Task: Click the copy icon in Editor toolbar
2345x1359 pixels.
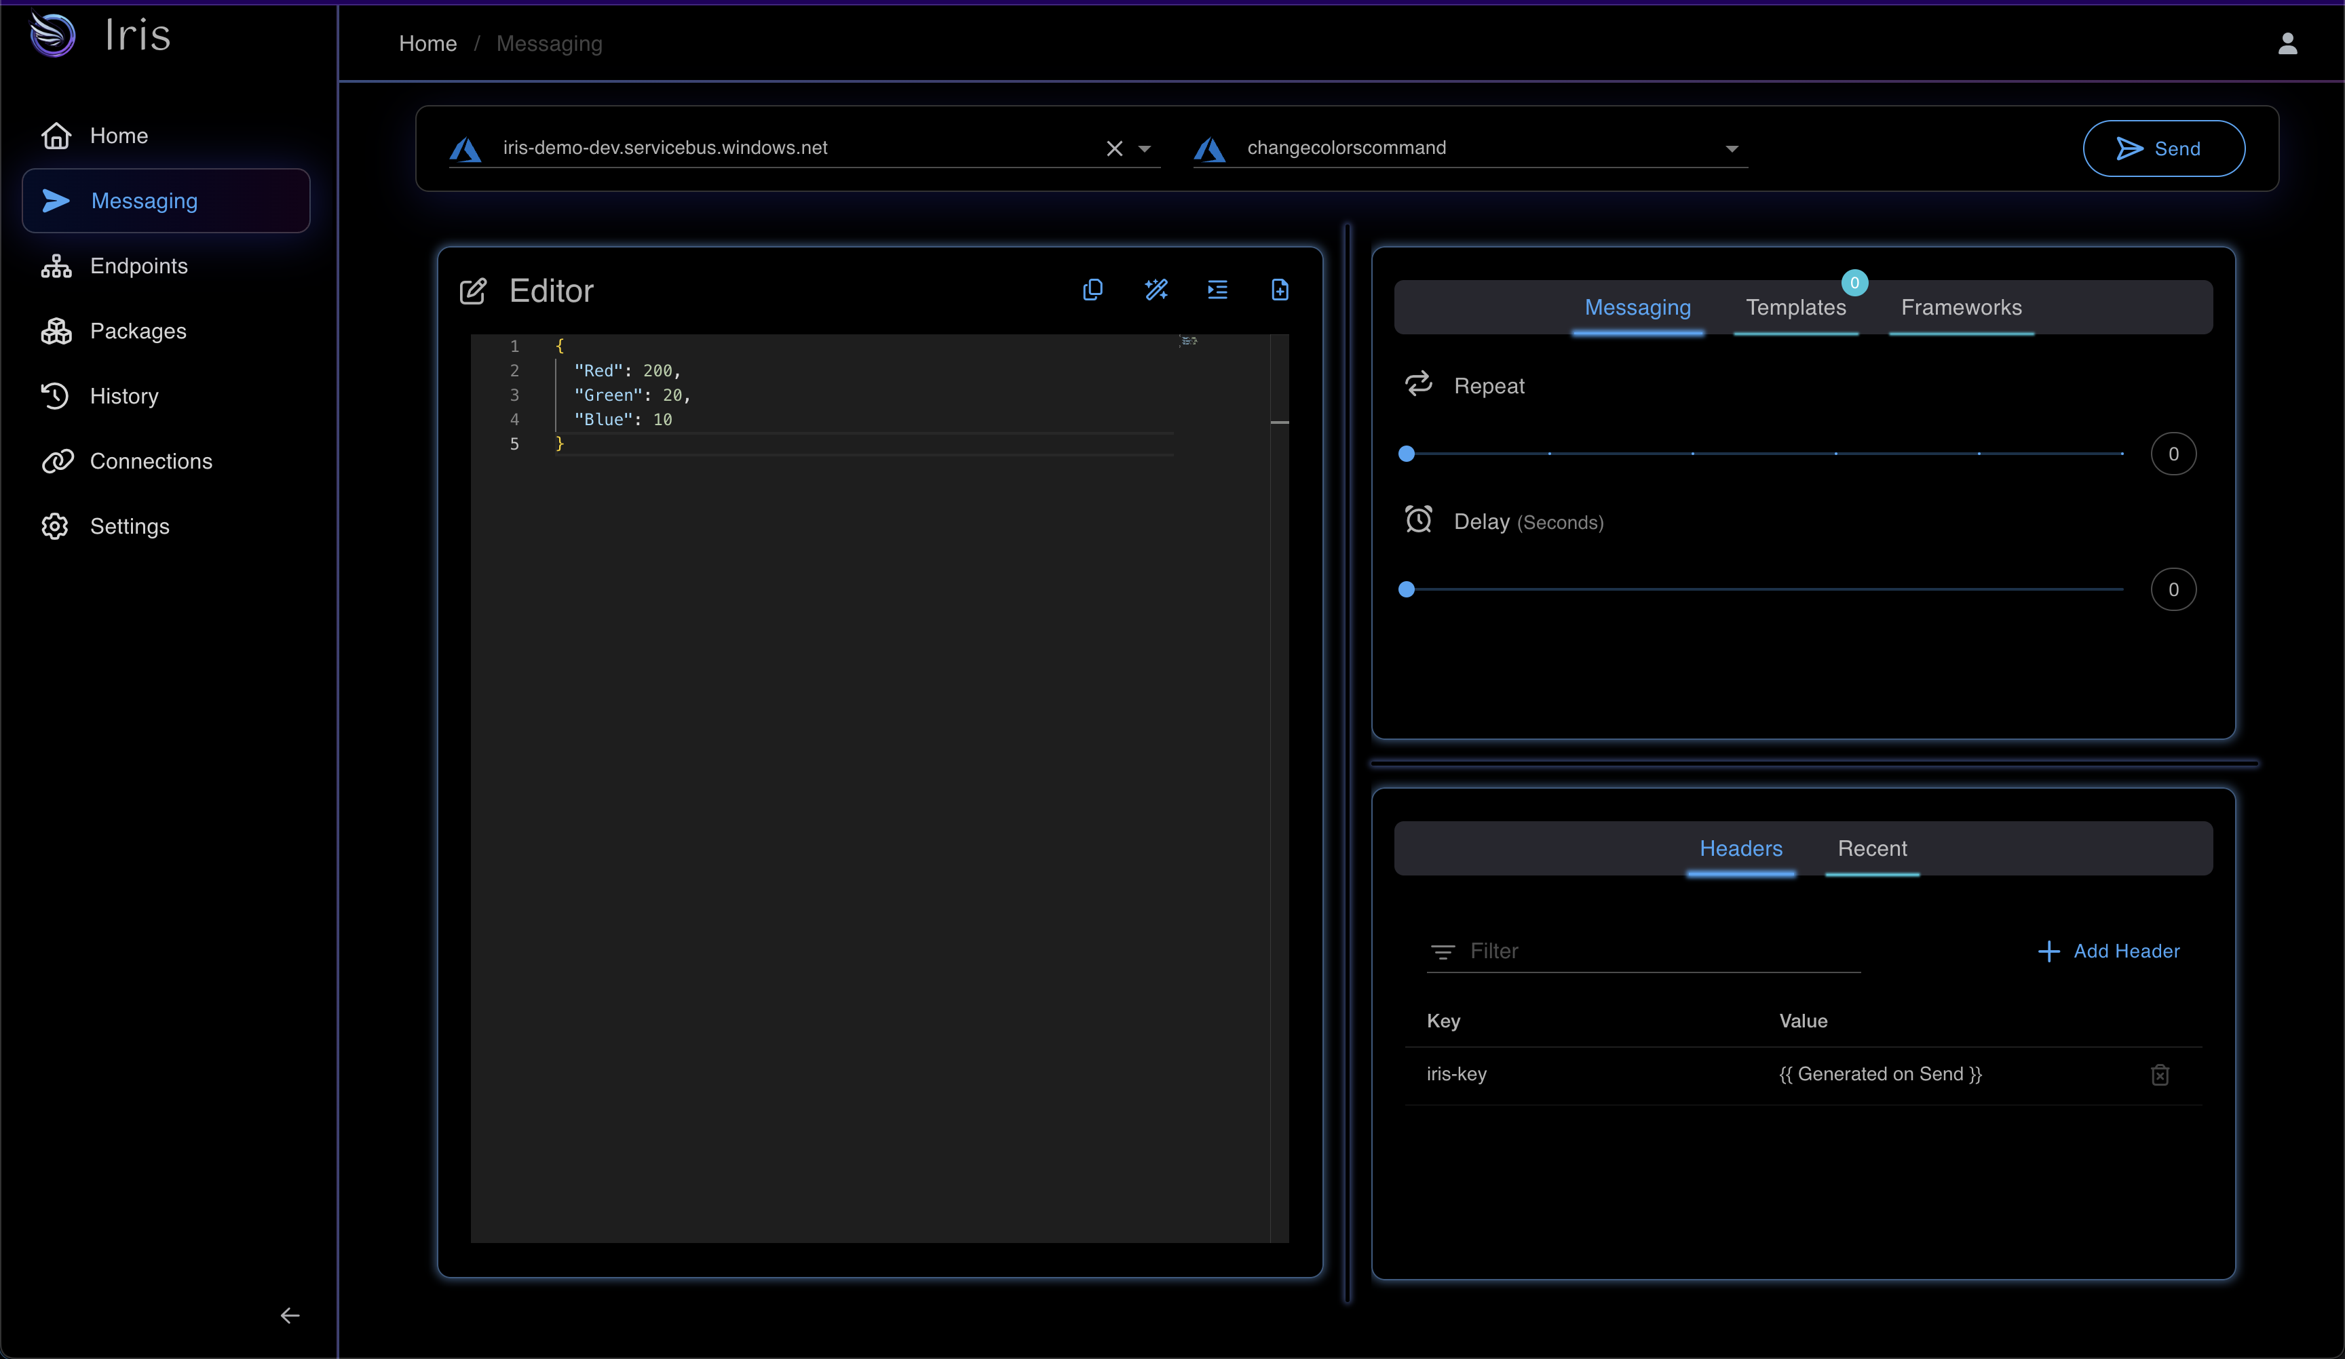Action: 1092,290
